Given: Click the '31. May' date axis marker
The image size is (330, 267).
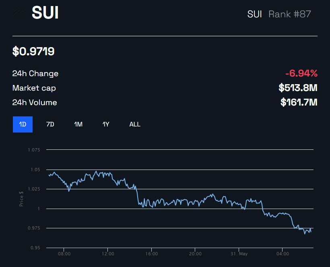Looking at the screenshot, I should pyautogui.click(x=239, y=254).
